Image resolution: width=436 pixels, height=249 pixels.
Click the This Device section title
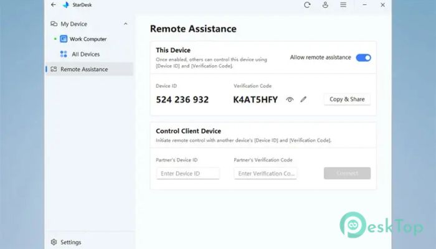[x=173, y=50]
